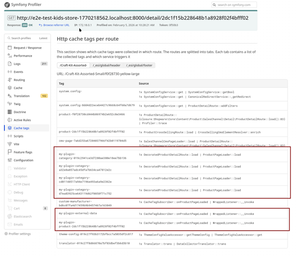Viewport: 297px width, 256px height.
Task: Click the Emails envelope icon
Action: pyautogui.click(x=10, y=224)
